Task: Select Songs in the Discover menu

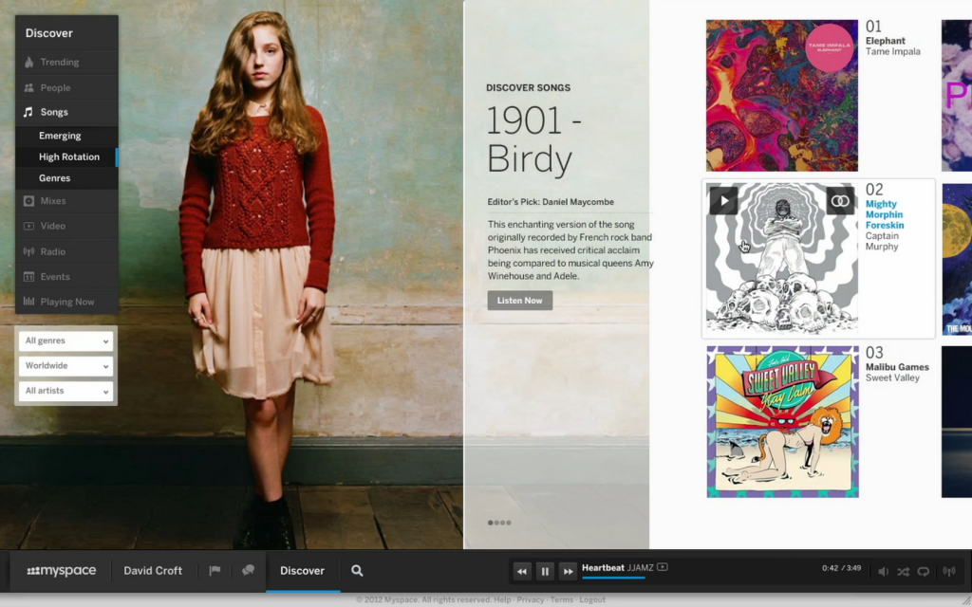Action: click(67, 112)
